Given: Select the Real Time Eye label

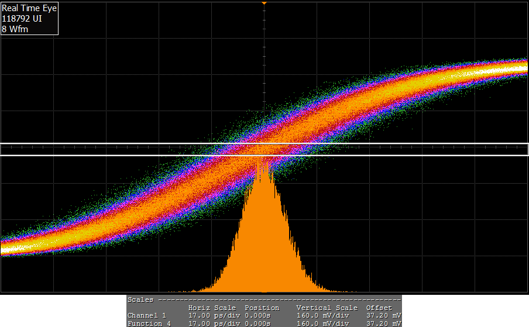Looking at the screenshot, I should 29,8.
